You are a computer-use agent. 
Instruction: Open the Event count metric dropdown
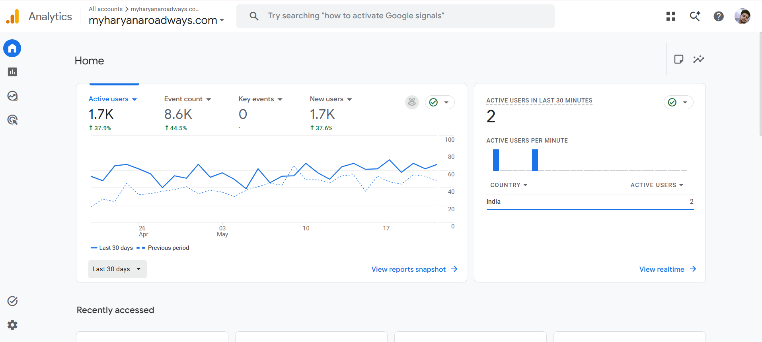187,99
